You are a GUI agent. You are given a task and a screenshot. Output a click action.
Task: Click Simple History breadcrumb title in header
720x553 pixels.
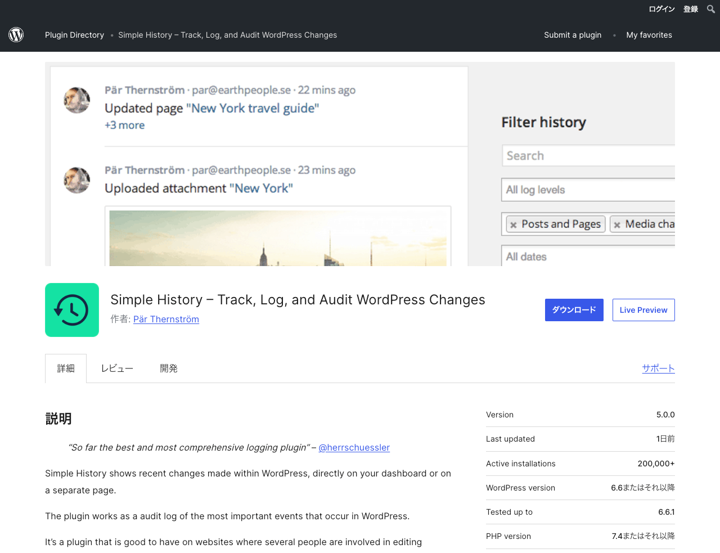228,35
